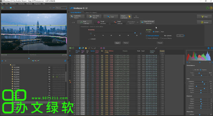213x116 pixels.
Task: Click the open folder icon above preview
Action: [2, 8]
